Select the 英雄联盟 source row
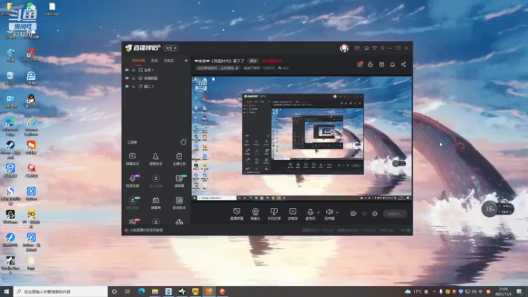The image size is (528, 297). pos(156,78)
